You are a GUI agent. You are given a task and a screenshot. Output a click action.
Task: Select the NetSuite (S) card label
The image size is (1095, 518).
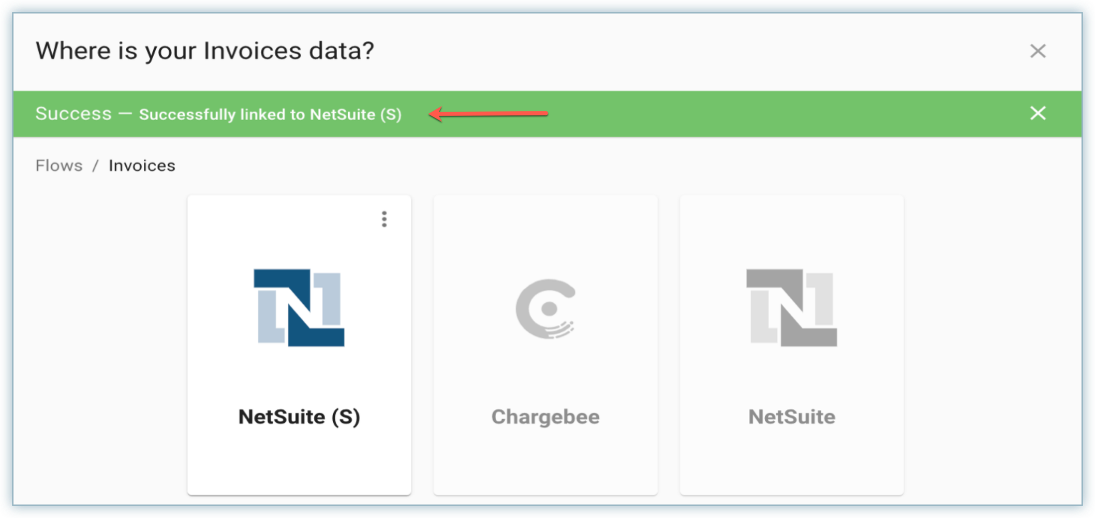299,417
